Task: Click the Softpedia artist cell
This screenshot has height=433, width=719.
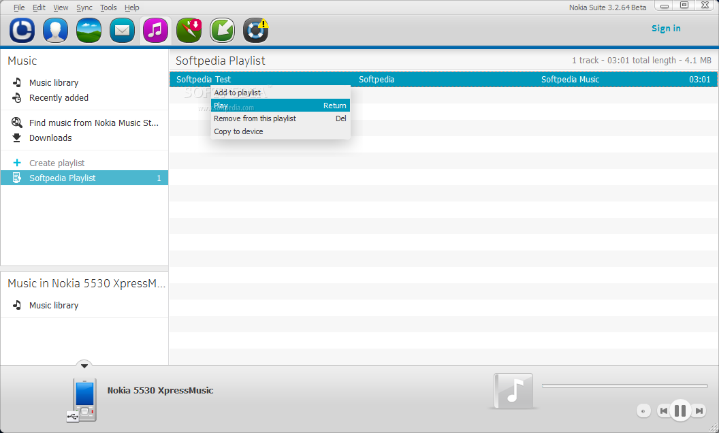Action: click(376, 80)
